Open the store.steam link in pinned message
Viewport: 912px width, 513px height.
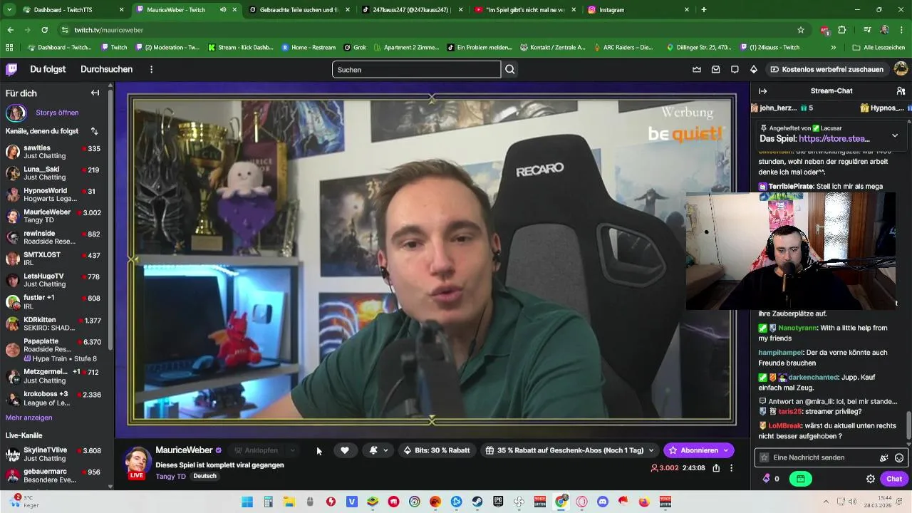(834, 139)
